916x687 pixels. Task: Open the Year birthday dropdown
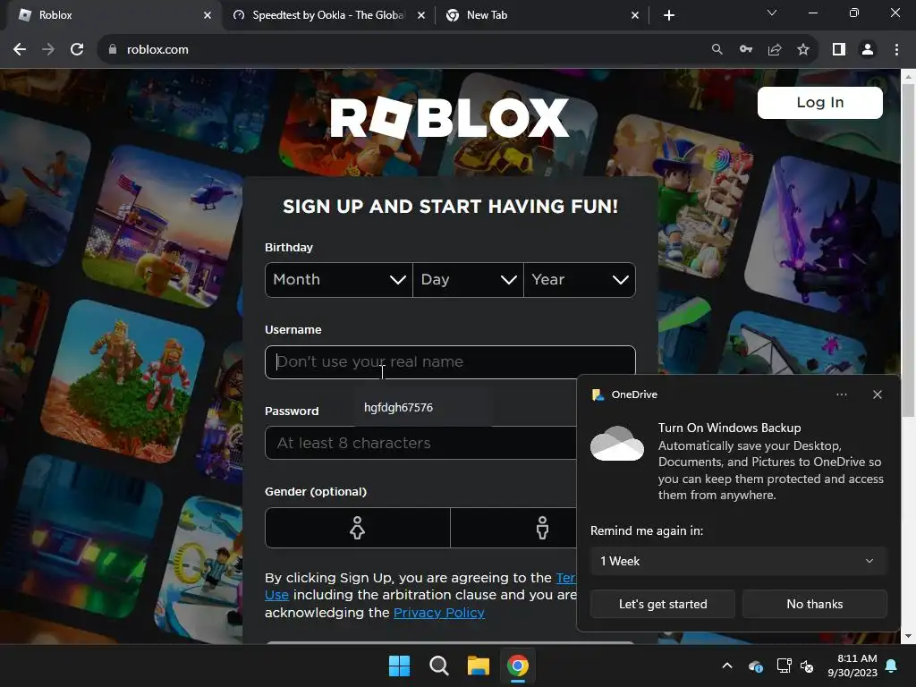(x=580, y=280)
